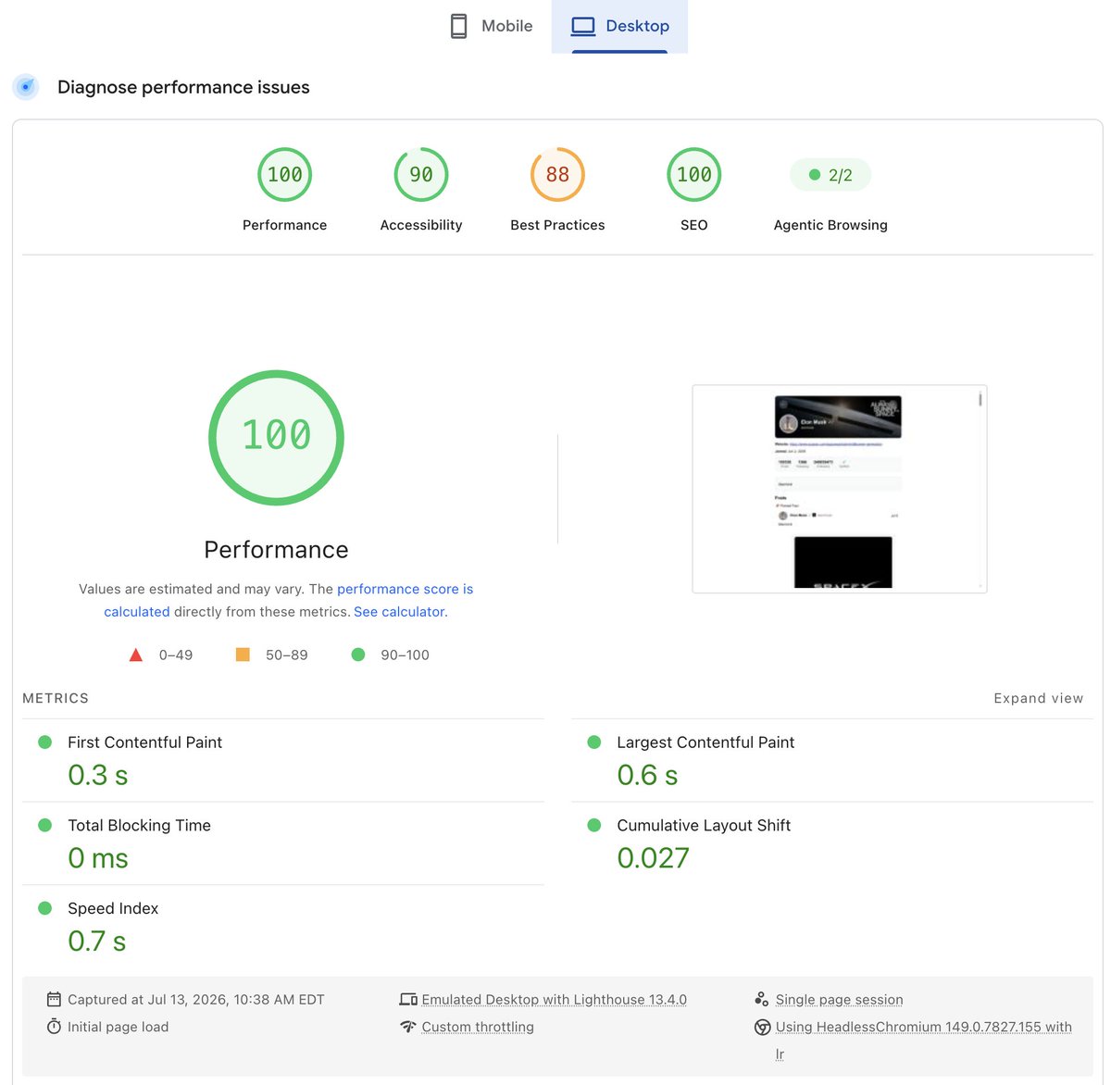This screenshot has width=1111, height=1085.
Task: Click the green dot beside First Contentful Paint
Action: pyautogui.click(x=44, y=742)
